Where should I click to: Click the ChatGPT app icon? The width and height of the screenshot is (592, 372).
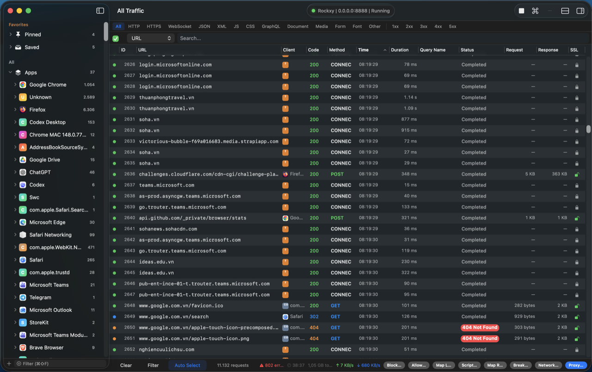(23, 172)
